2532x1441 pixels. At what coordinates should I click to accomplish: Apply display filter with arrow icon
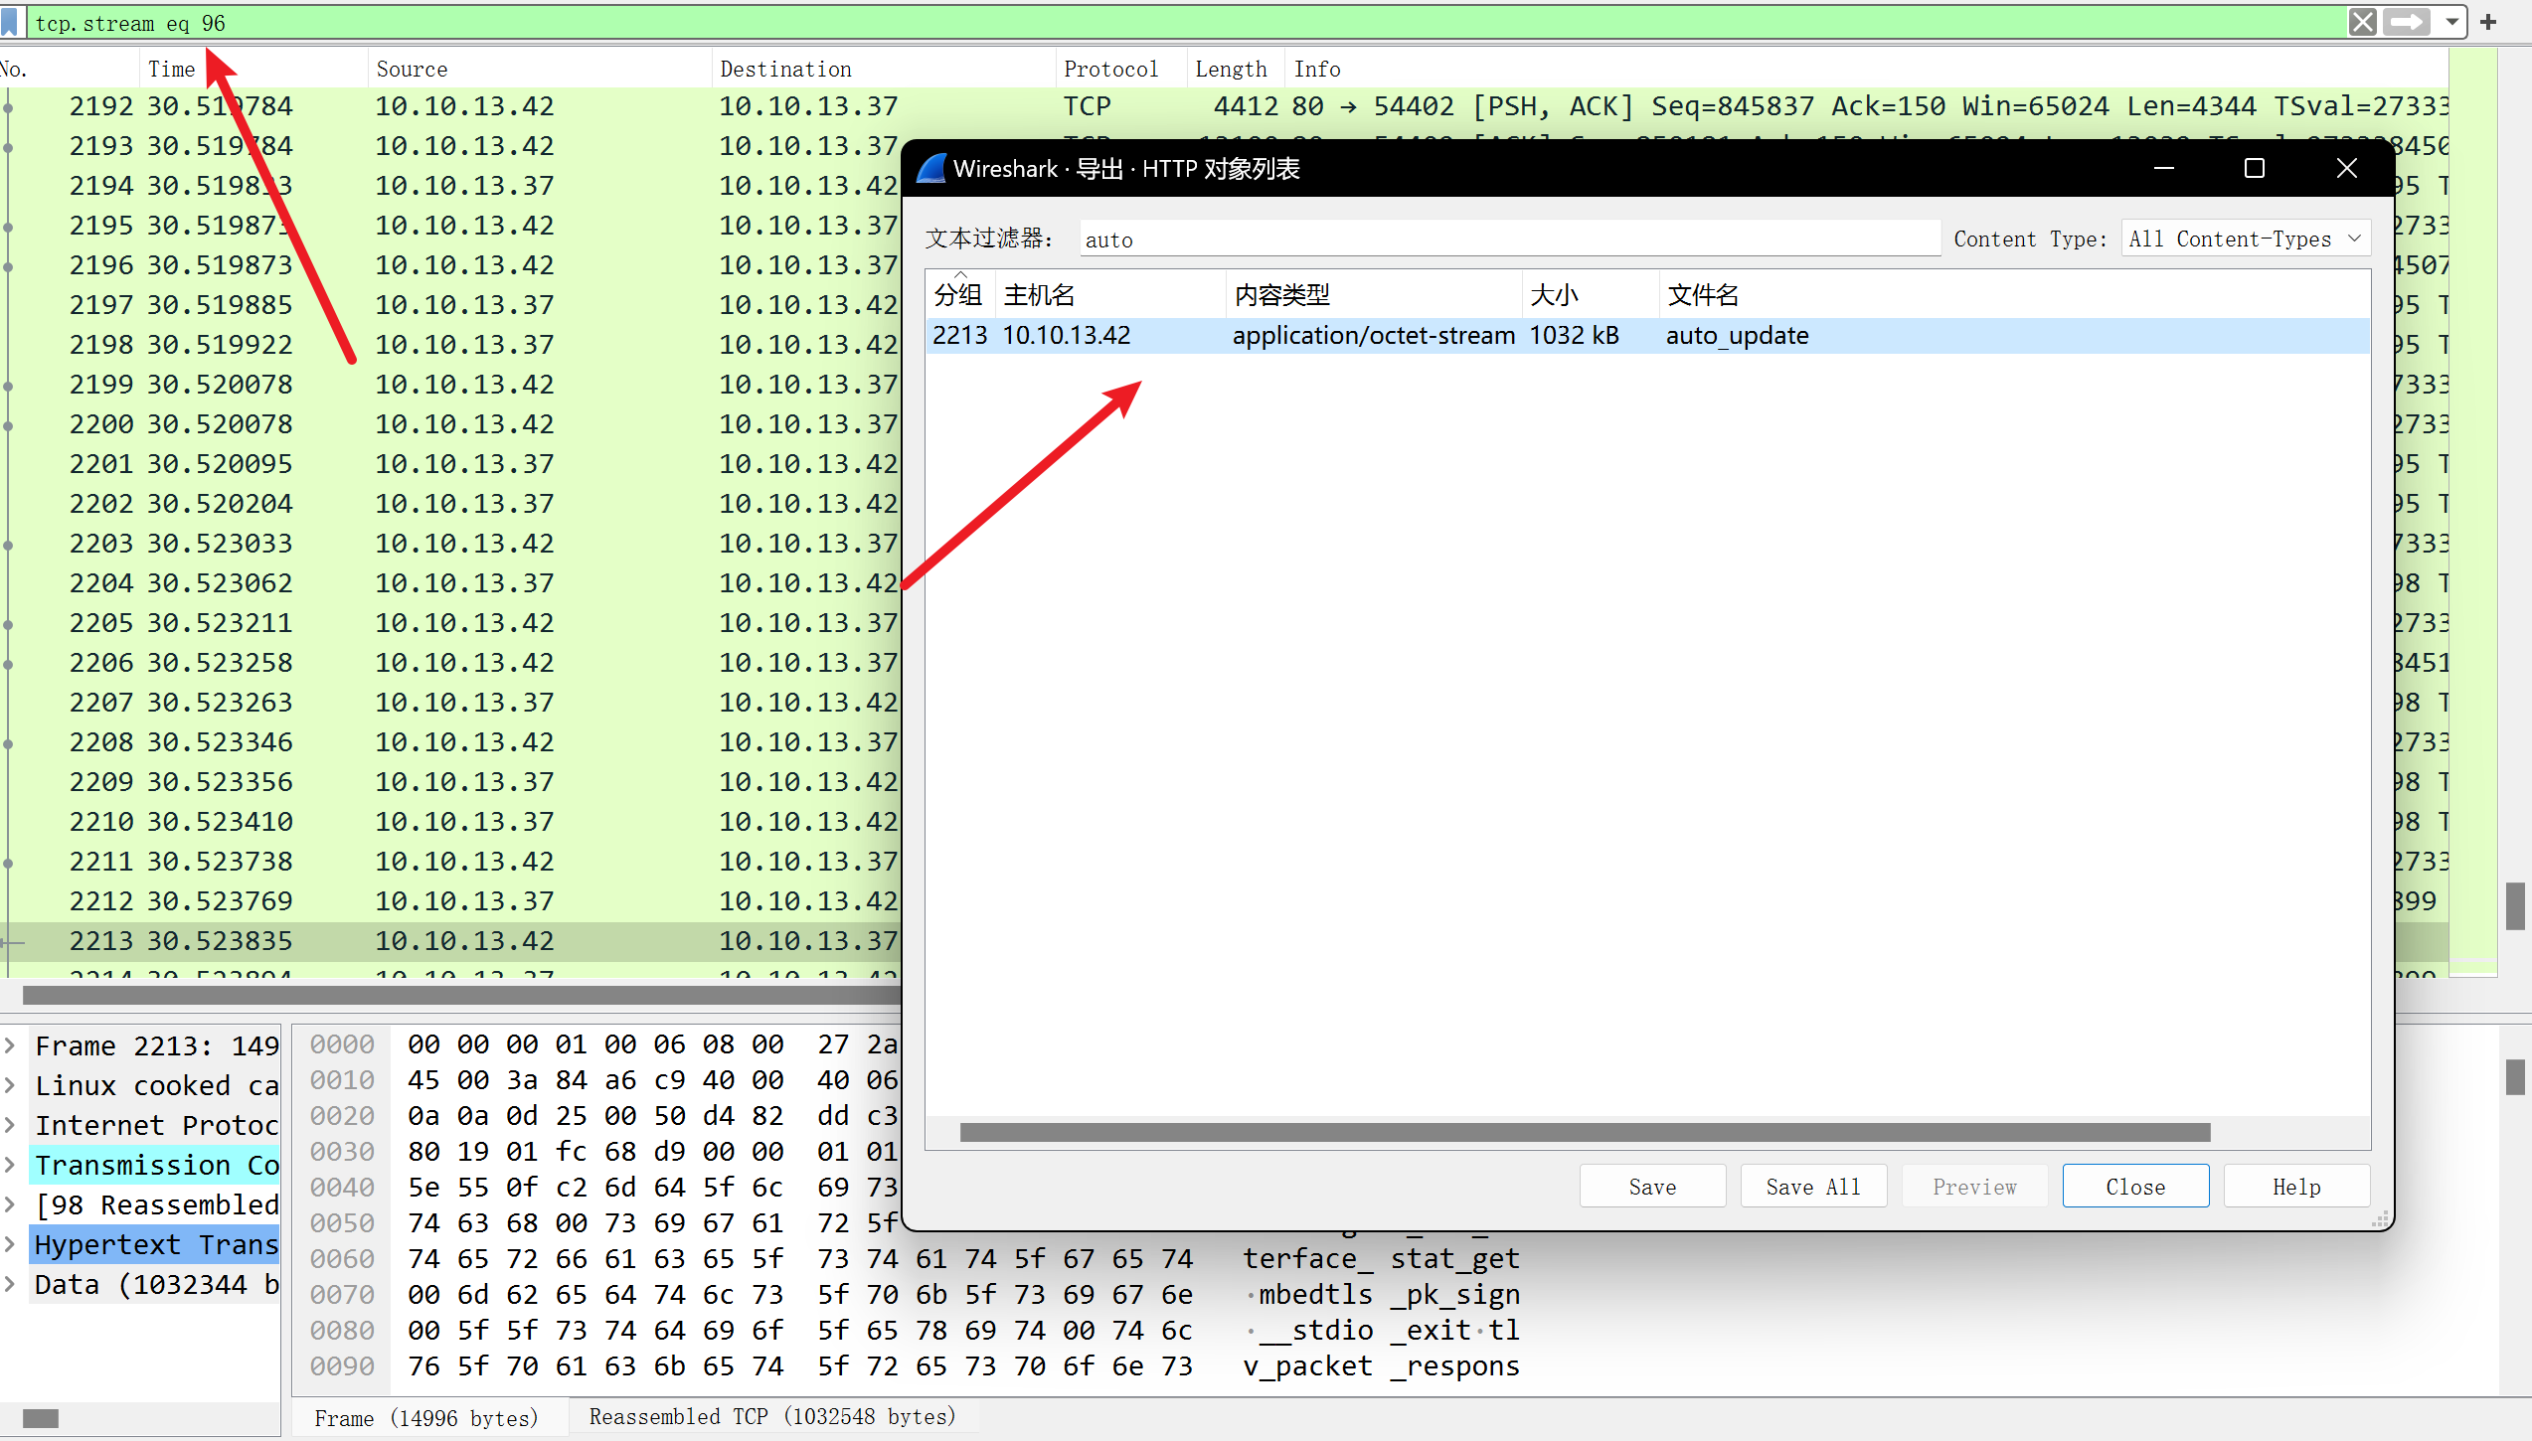point(2407,22)
